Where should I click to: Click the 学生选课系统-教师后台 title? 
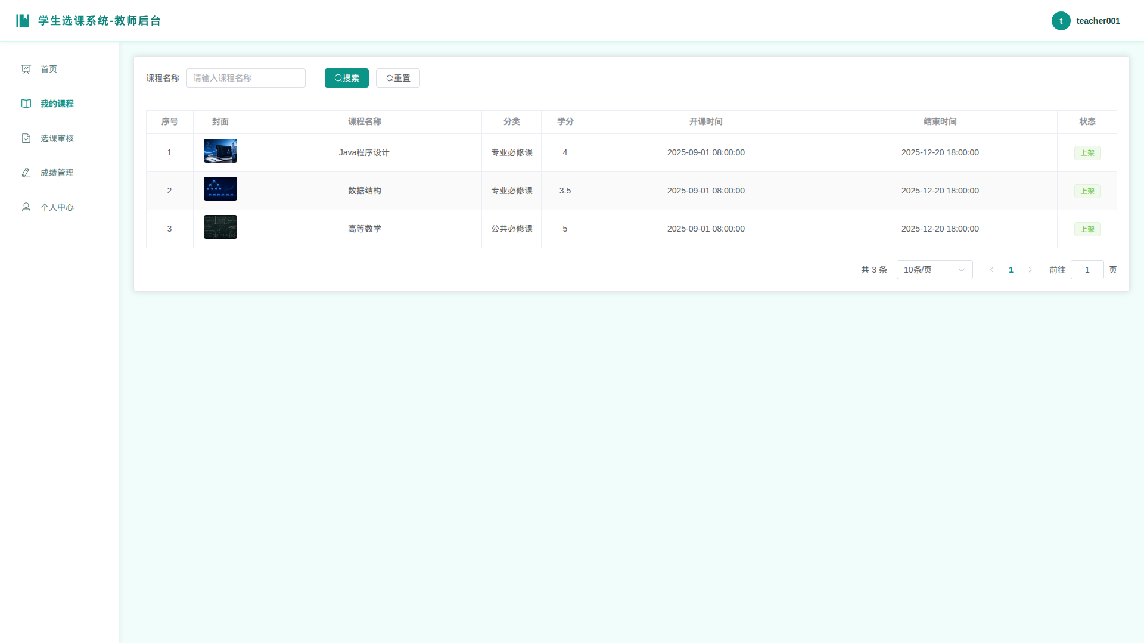click(100, 21)
